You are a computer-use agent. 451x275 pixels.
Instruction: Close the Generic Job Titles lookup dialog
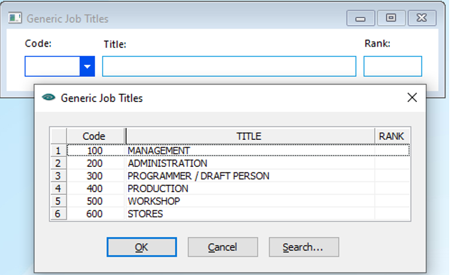(412, 97)
